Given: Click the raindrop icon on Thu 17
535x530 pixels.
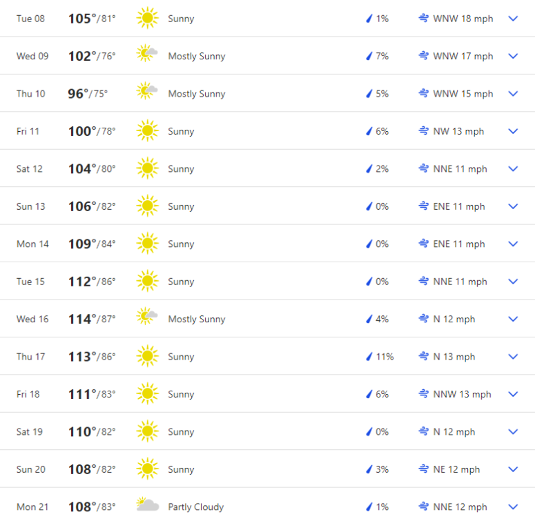Looking at the screenshot, I should click(369, 357).
